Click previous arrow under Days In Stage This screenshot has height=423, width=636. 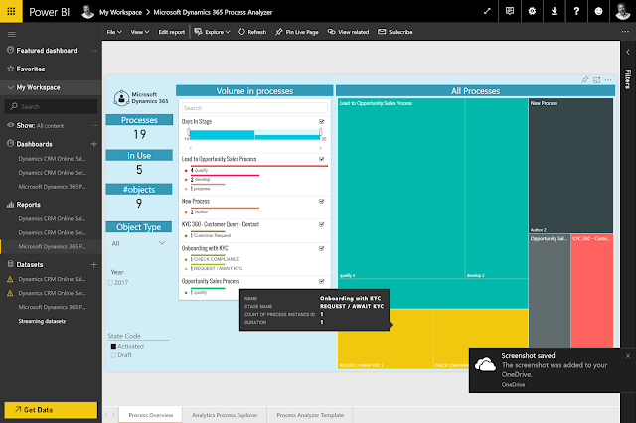[191, 148]
